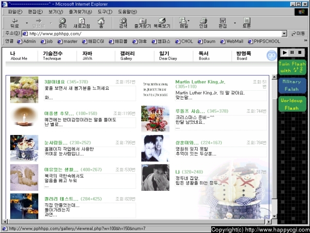The width and height of the screenshot is (310, 233).
Task: Click the Print (인쇄) toolbar icon
Action: (x=203, y=23)
